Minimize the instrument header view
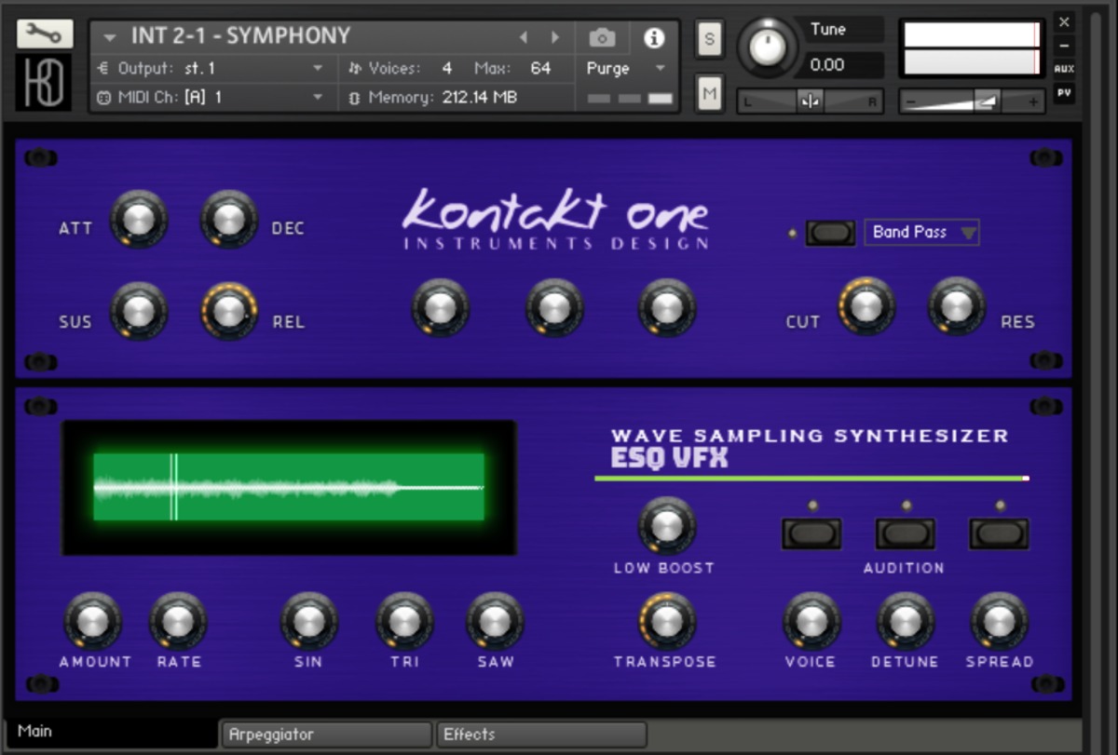 [x=1064, y=45]
